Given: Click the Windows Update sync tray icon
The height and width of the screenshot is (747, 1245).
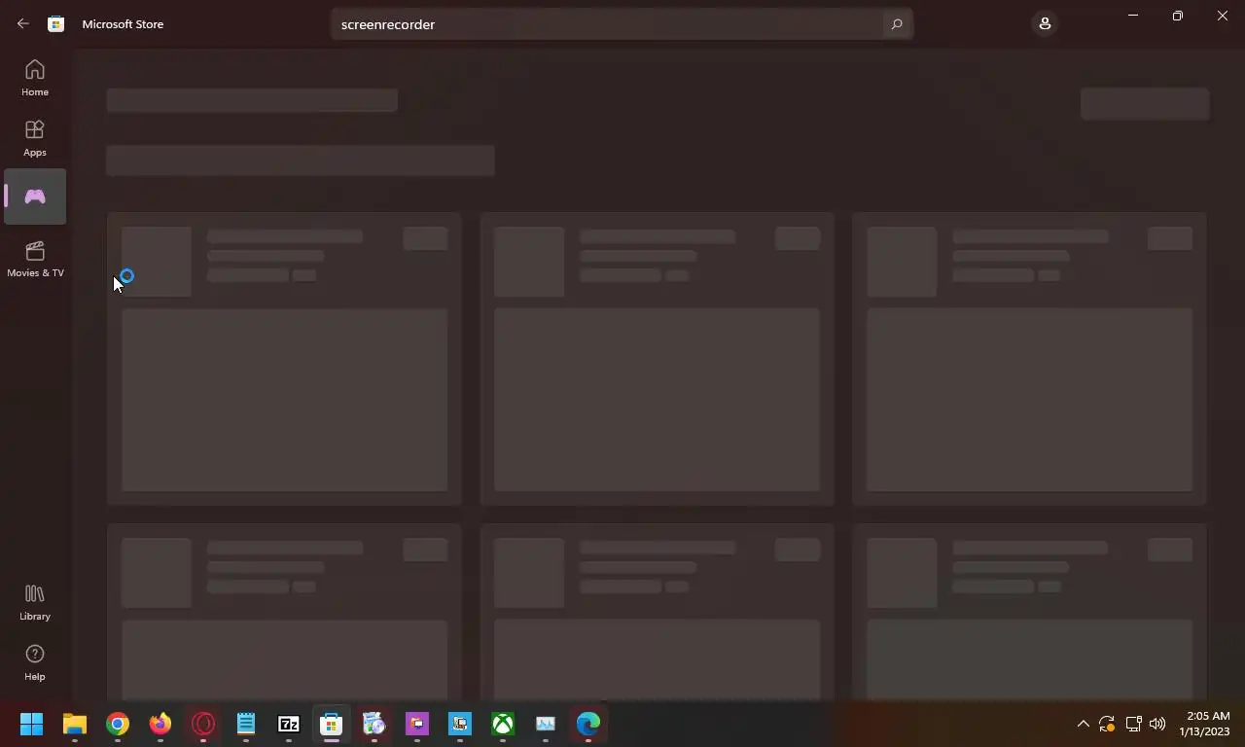Looking at the screenshot, I should point(1107,724).
